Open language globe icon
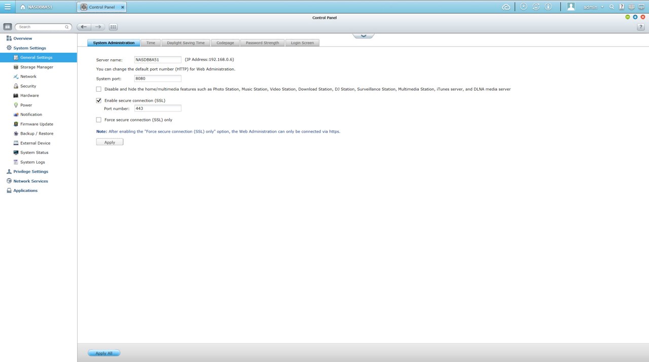This screenshot has width=649, height=362. [631, 7]
